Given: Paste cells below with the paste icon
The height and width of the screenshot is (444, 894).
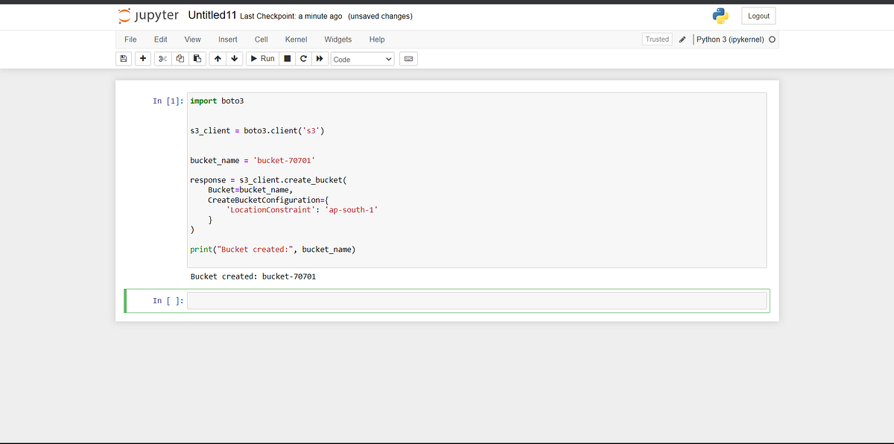Looking at the screenshot, I should [x=197, y=58].
